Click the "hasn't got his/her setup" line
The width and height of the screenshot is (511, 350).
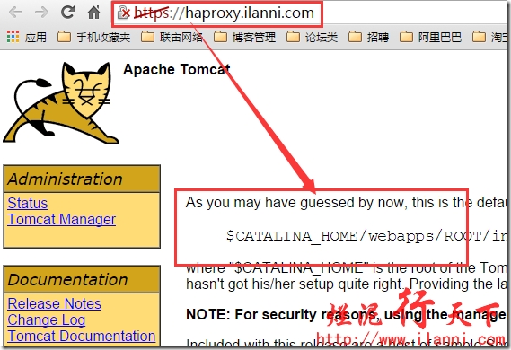point(347,284)
